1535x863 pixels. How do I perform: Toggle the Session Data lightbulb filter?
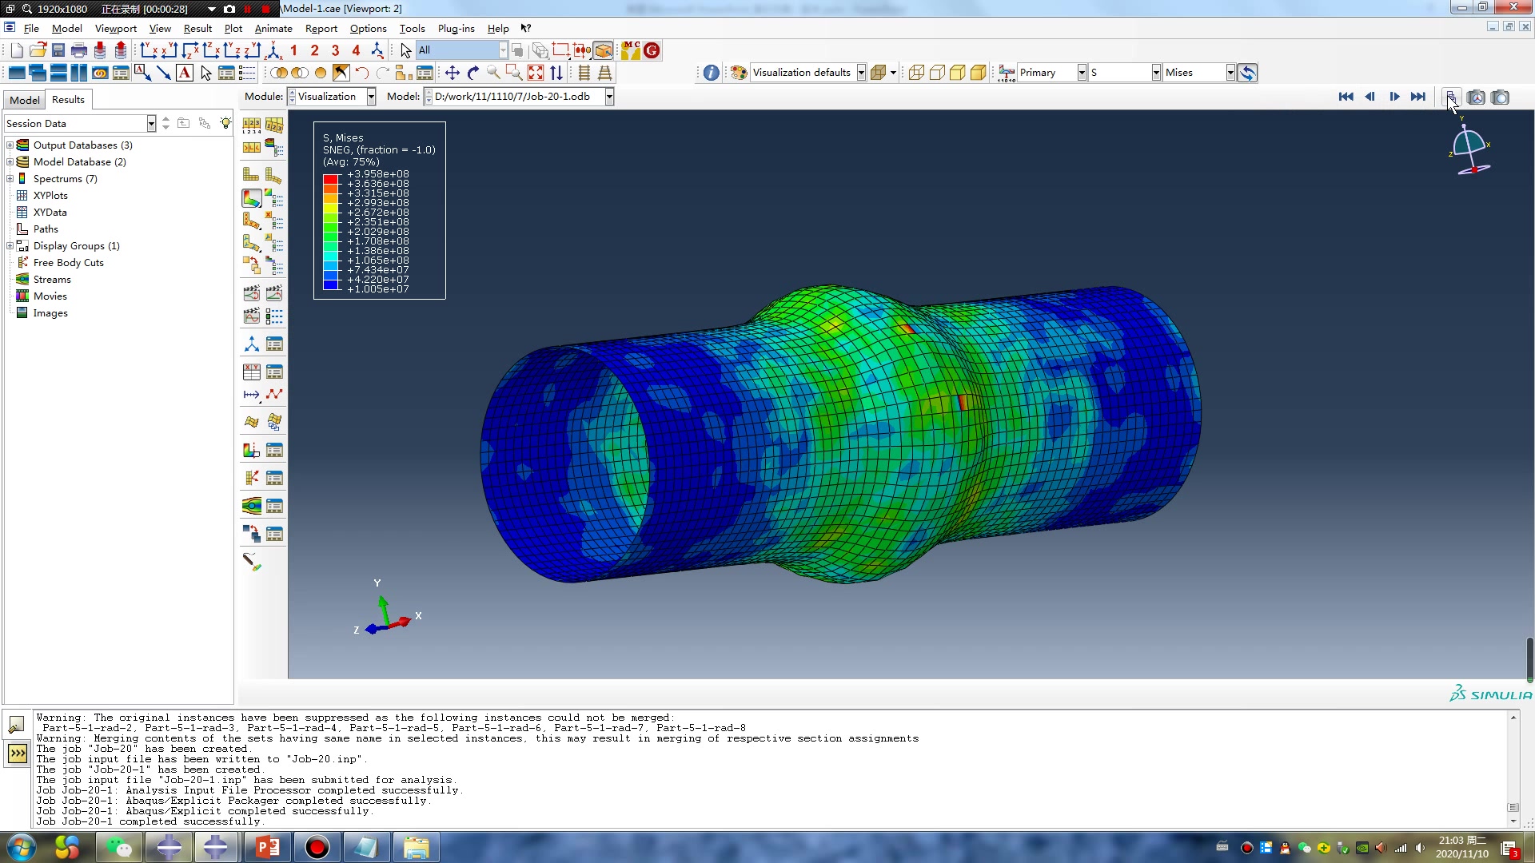tap(226, 123)
